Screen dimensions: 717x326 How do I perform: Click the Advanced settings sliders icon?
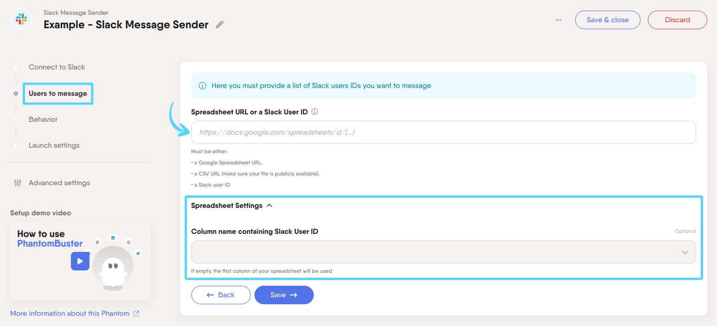(18, 183)
